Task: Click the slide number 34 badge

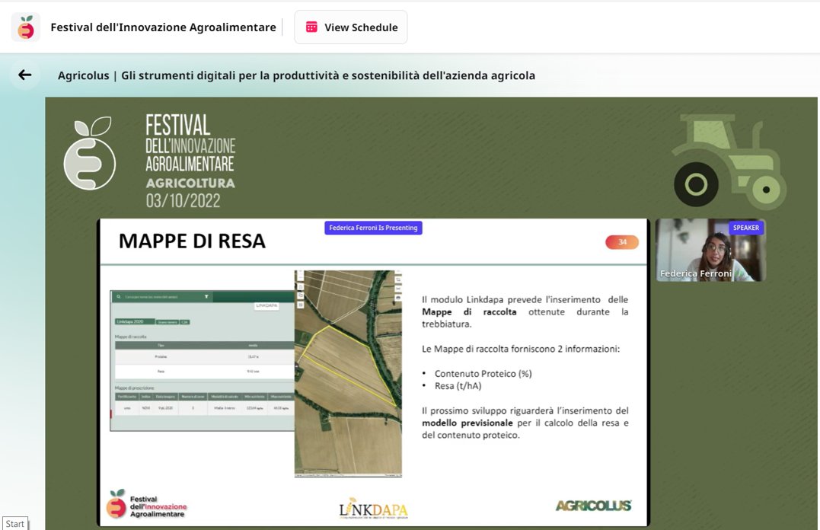Action: (x=622, y=242)
